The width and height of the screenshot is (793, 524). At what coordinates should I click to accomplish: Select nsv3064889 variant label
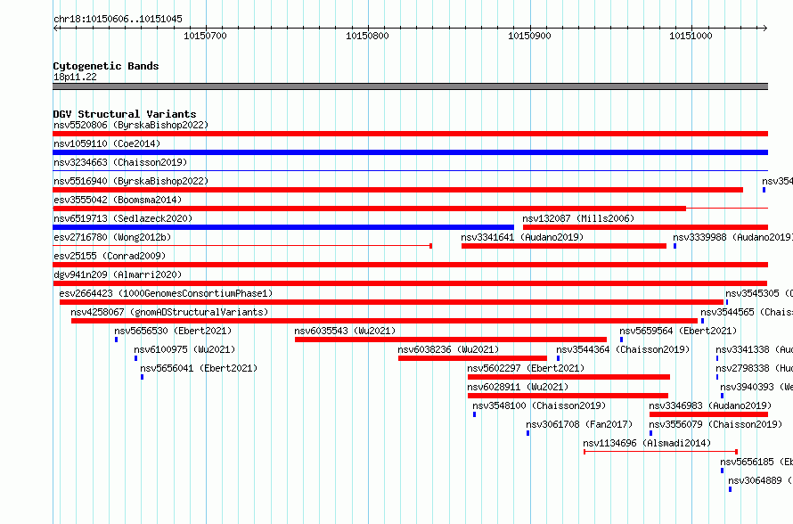(x=761, y=480)
